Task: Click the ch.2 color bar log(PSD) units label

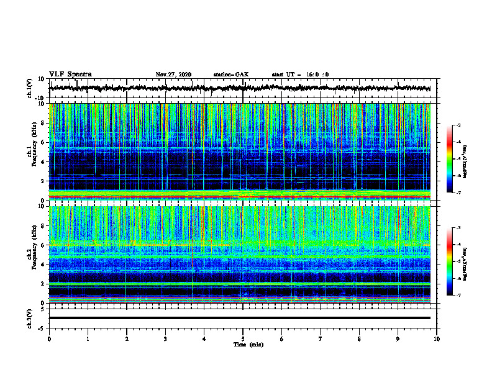Action: pos(466,264)
